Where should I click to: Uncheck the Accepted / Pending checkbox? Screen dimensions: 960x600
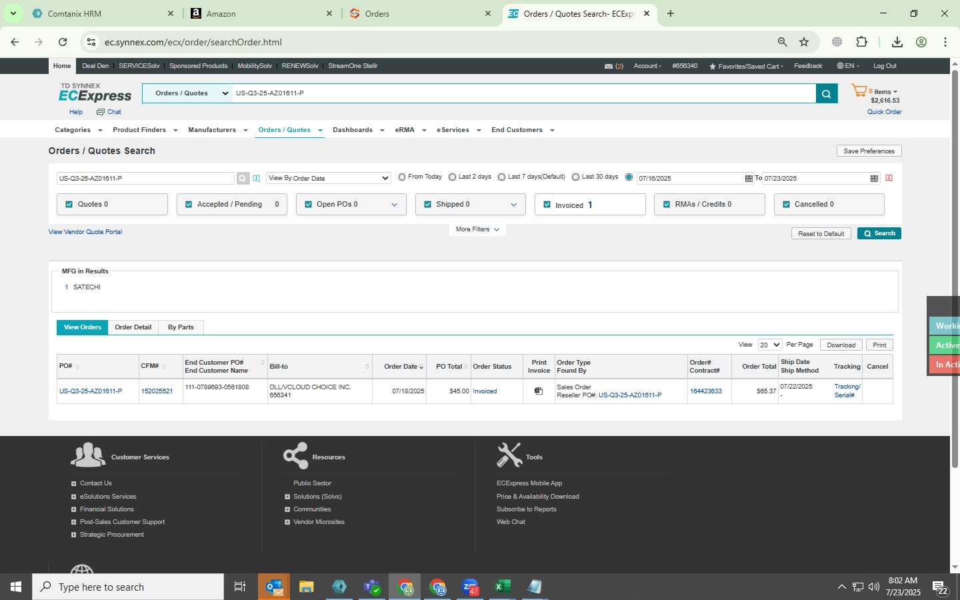pyautogui.click(x=189, y=205)
